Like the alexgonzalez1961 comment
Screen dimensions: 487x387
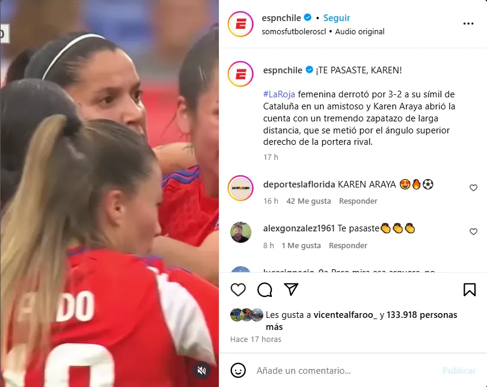pyautogui.click(x=473, y=231)
